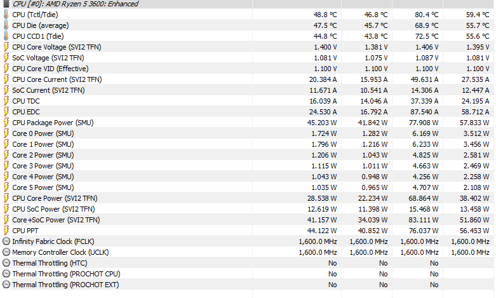
Task: Click the 49.631 A core current maximum
Action: pyautogui.click(x=424, y=79)
